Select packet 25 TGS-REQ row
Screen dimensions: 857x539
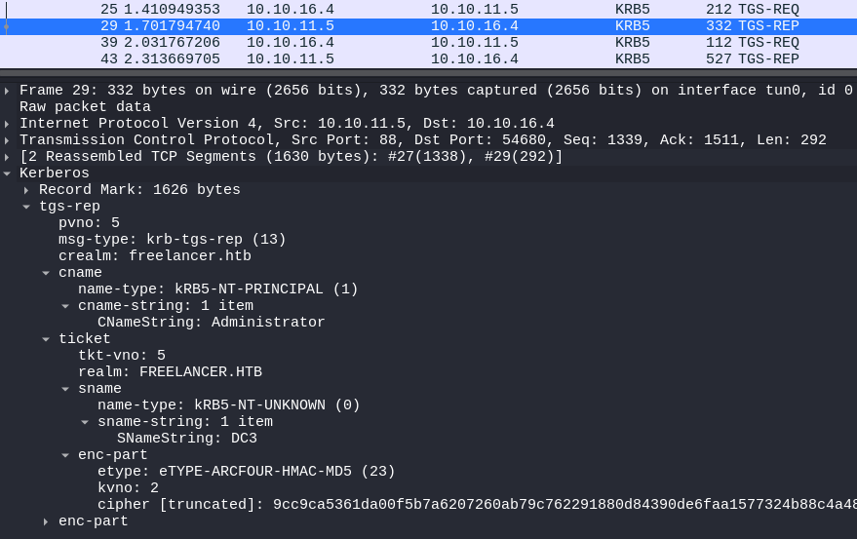point(429,9)
